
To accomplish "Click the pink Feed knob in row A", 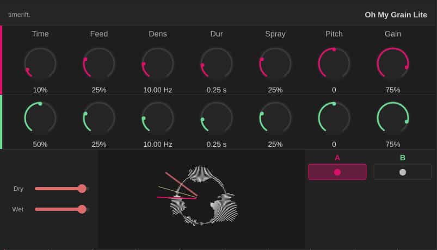I will [x=99, y=64].
